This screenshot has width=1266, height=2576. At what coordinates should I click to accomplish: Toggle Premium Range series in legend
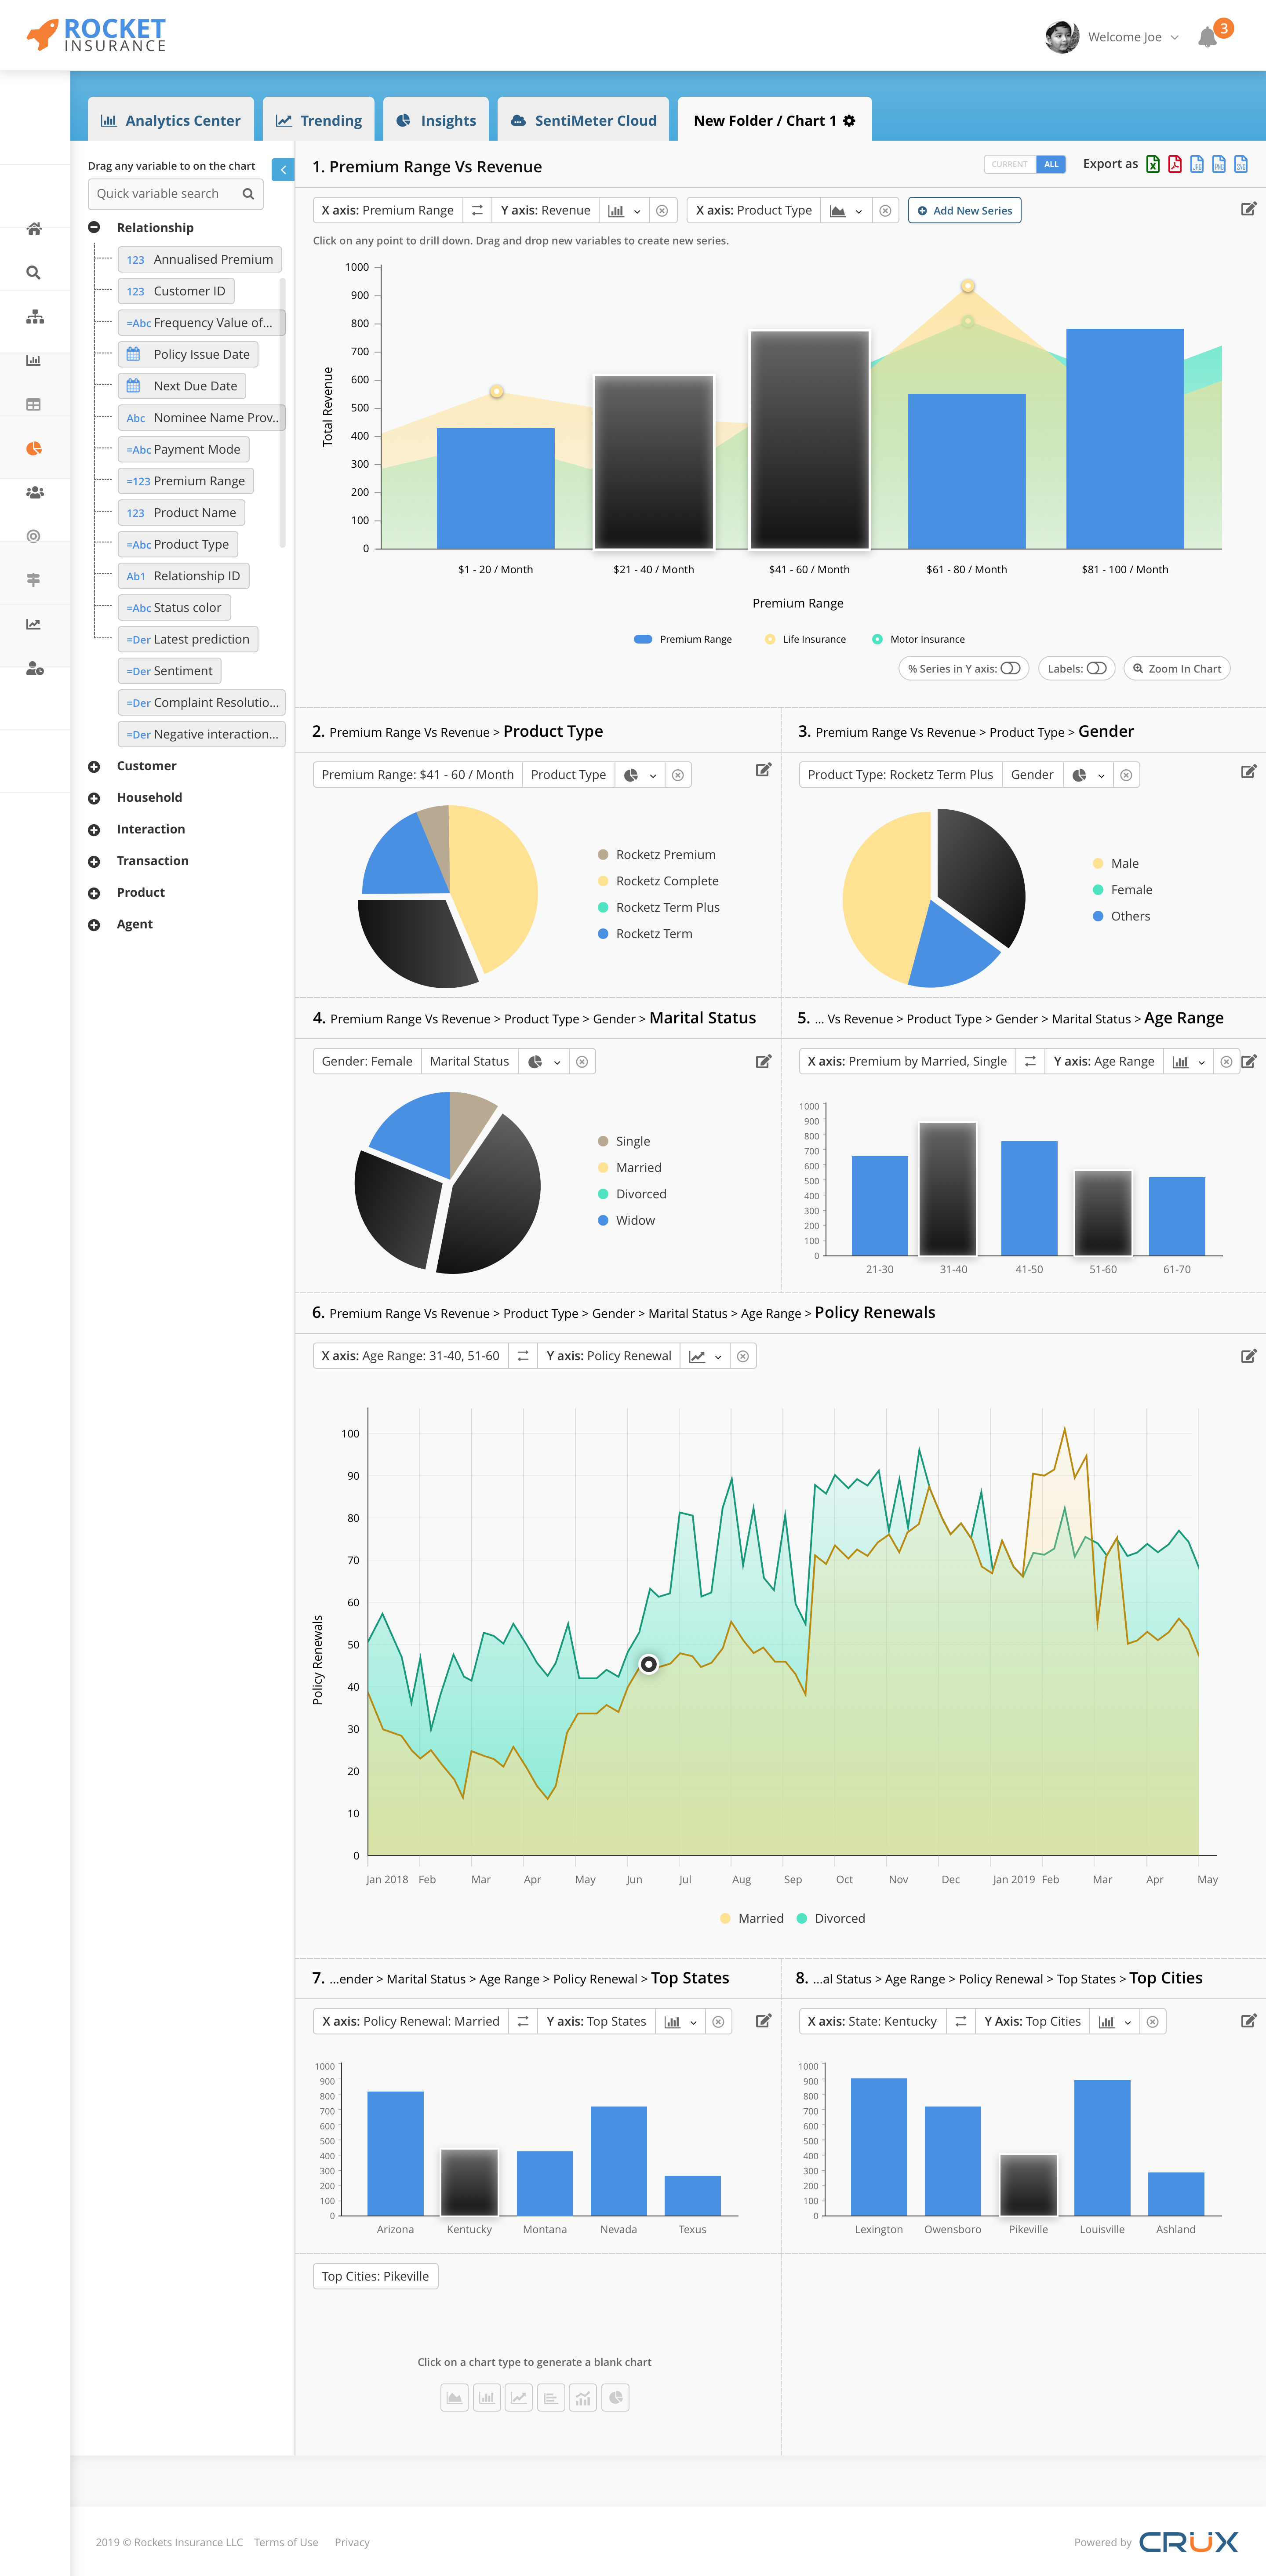pyautogui.click(x=683, y=639)
